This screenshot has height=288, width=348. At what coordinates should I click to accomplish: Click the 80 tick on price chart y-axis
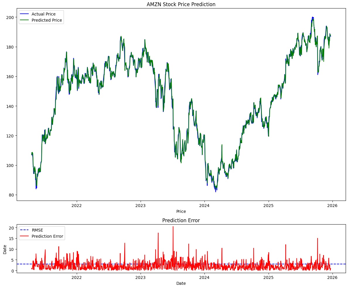(x=12, y=195)
